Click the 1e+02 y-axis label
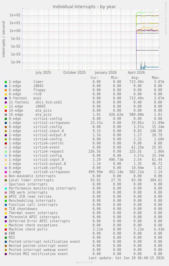This screenshot has height=266, width=169. [x=15, y=15]
